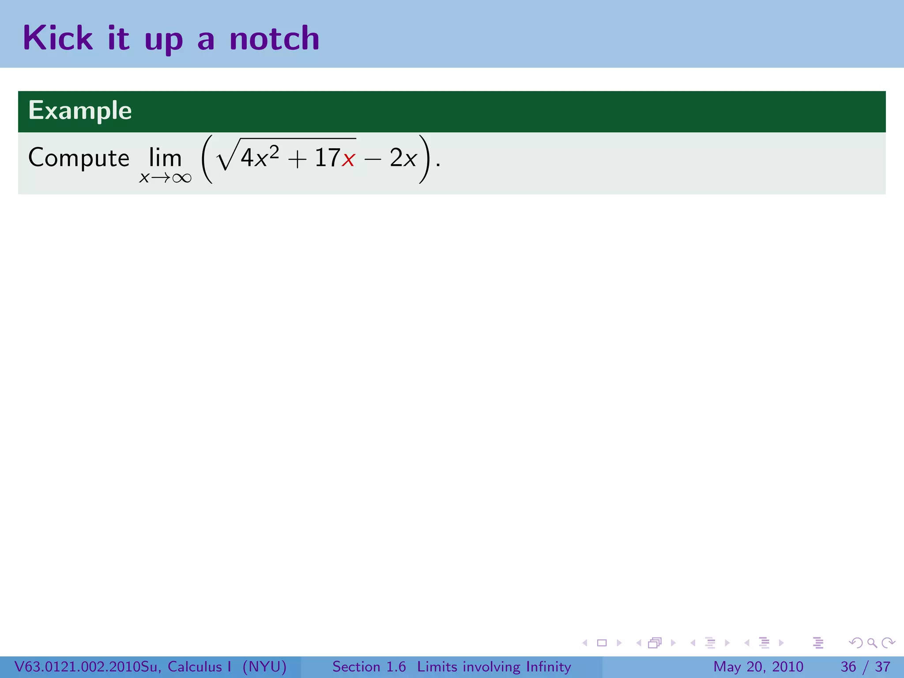Go to previous section arrow
The height and width of the screenshot is (678, 904).
tap(746, 643)
